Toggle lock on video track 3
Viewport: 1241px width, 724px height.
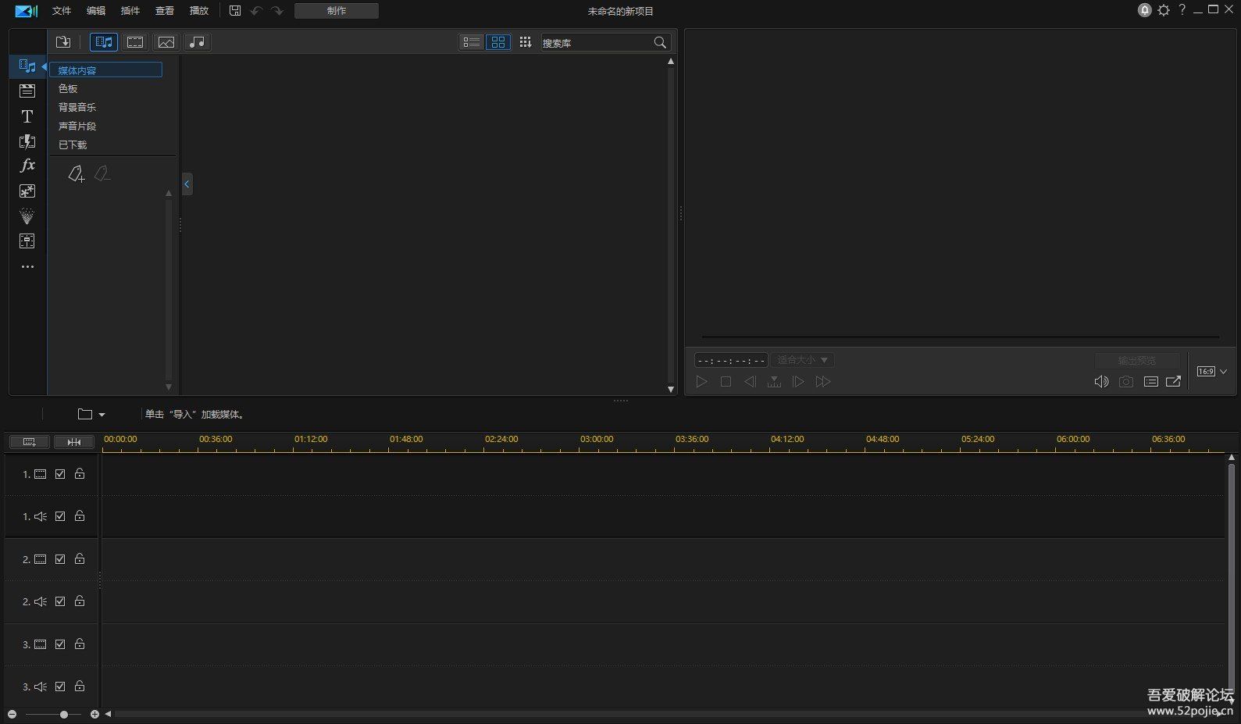point(80,644)
